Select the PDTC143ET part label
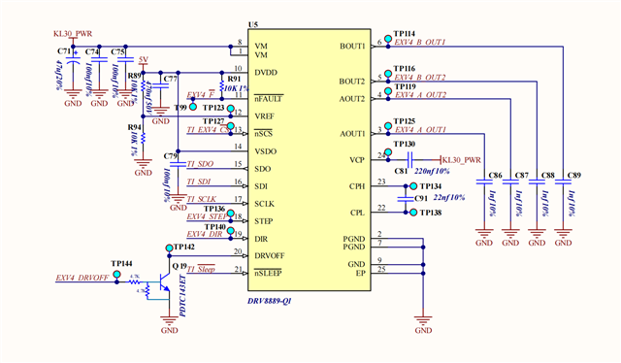The width and height of the screenshot is (621, 363). (182, 295)
